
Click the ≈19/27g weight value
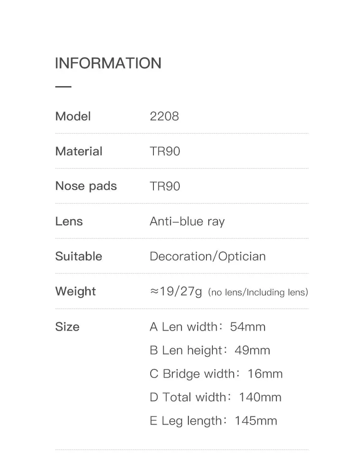[x=176, y=292]
